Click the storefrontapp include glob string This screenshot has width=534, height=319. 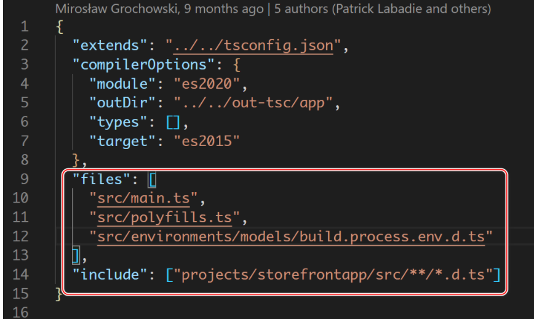(333, 274)
